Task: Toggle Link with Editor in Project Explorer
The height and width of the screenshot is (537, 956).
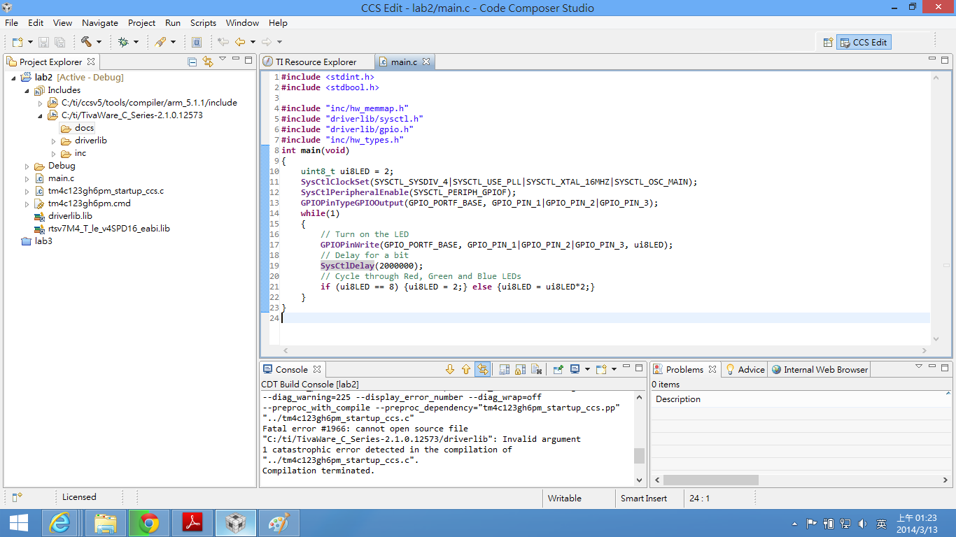Action: point(207,62)
